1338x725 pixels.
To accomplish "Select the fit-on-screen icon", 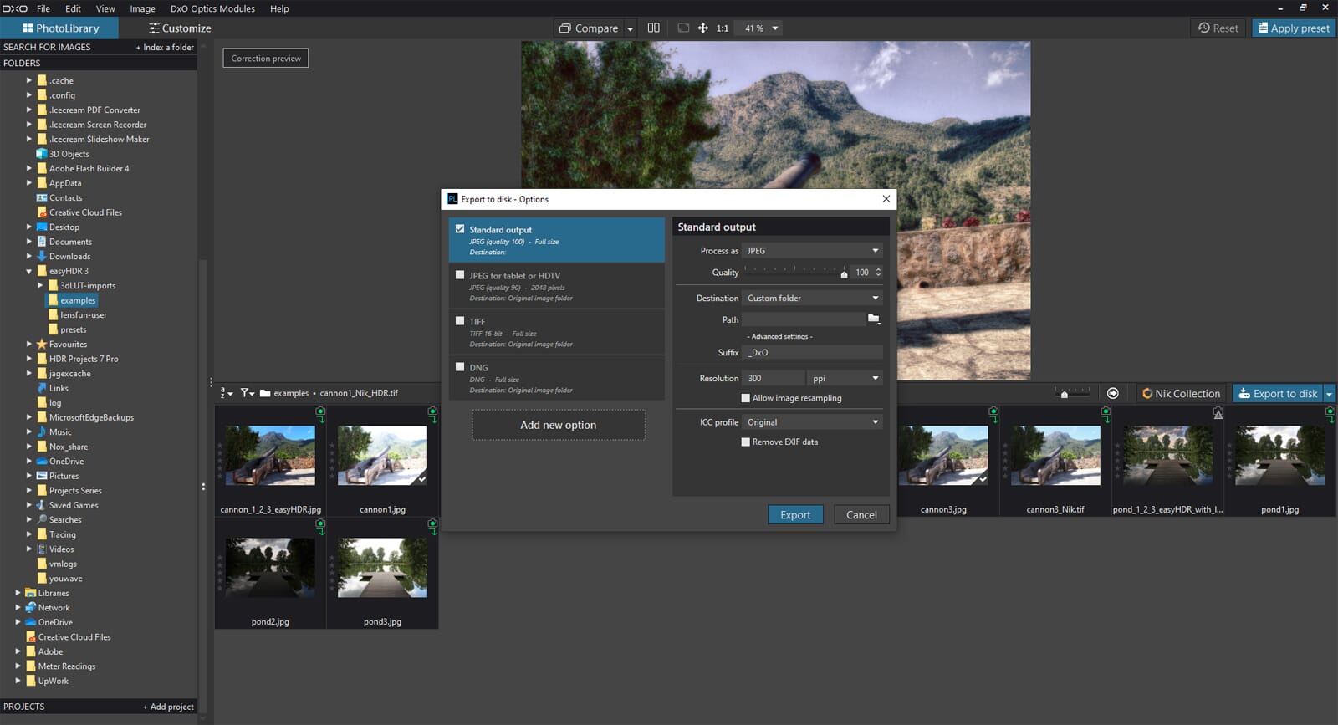I will (683, 28).
